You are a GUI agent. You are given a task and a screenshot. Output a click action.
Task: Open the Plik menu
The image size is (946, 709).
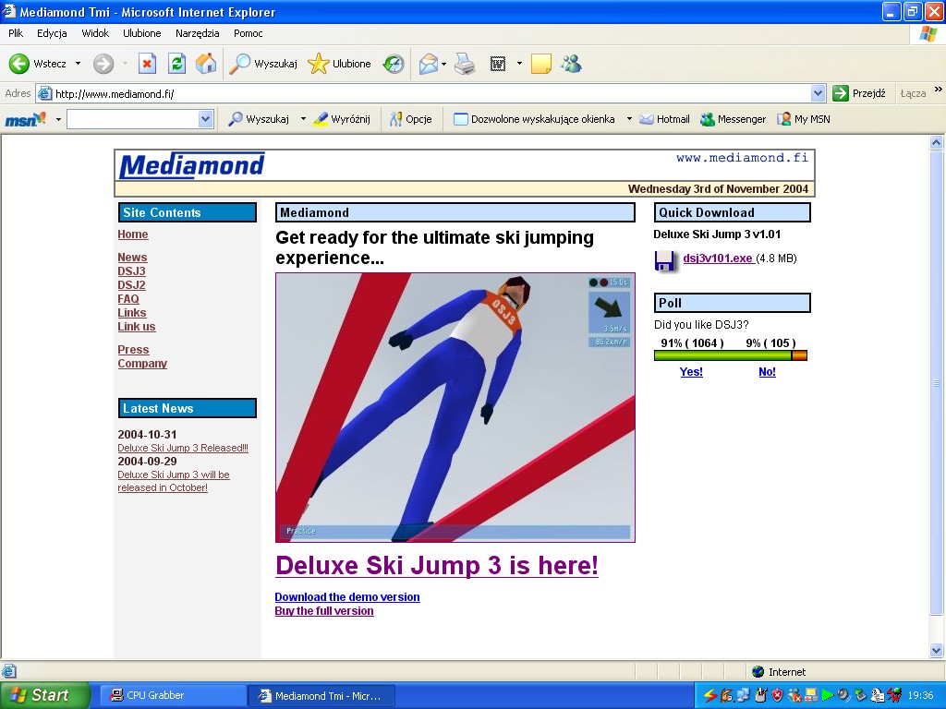16,33
